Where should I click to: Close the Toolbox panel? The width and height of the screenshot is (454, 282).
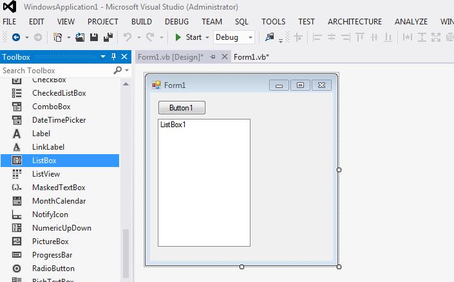(124, 57)
